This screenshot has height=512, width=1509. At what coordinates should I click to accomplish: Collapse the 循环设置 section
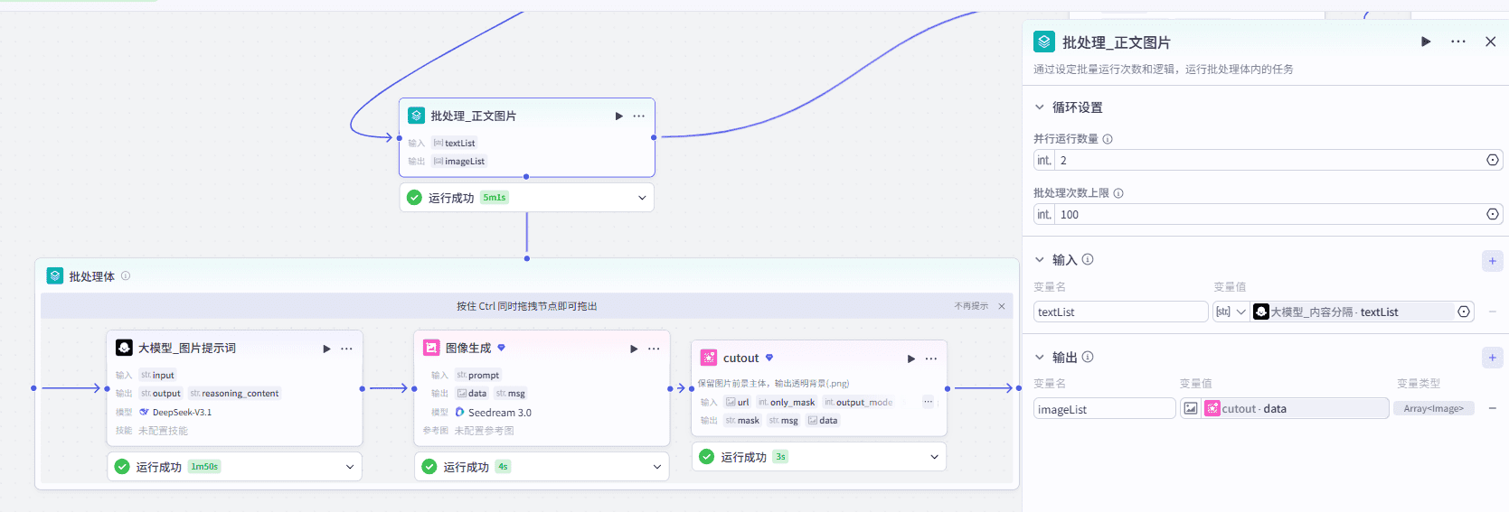click(1040, 107)
